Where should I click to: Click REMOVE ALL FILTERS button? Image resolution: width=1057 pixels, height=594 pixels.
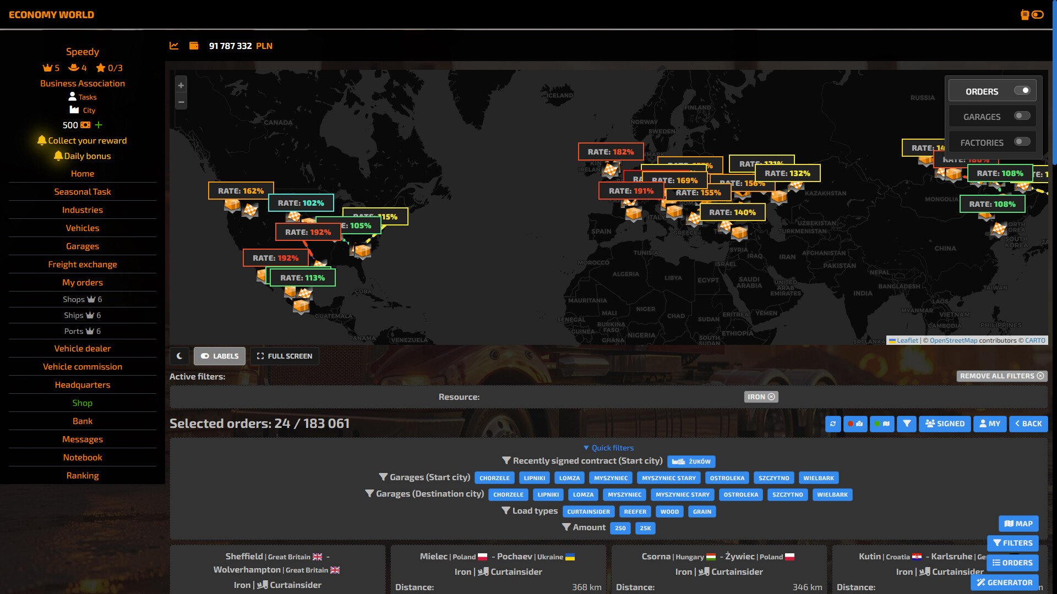tap(1001, 376)
